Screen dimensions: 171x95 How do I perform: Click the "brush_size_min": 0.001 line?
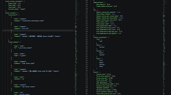105,78
